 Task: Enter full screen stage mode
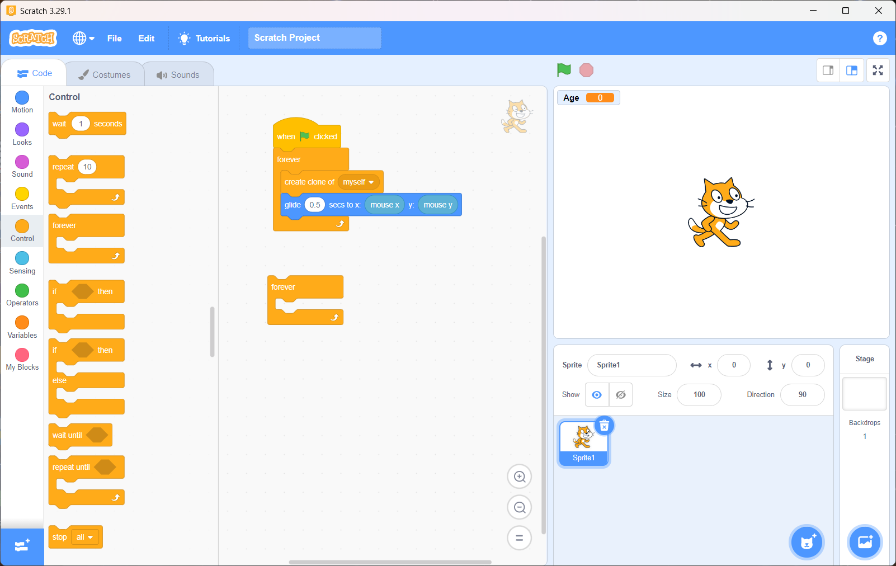tap(878, 70)
